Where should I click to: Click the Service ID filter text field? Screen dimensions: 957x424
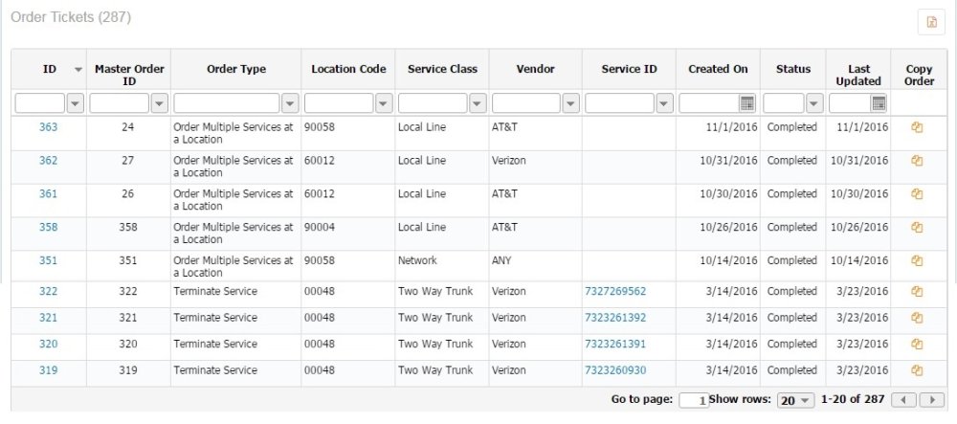click(619, 103)
